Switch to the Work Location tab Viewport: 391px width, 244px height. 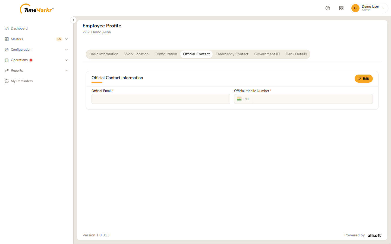(x=137, y=54)
